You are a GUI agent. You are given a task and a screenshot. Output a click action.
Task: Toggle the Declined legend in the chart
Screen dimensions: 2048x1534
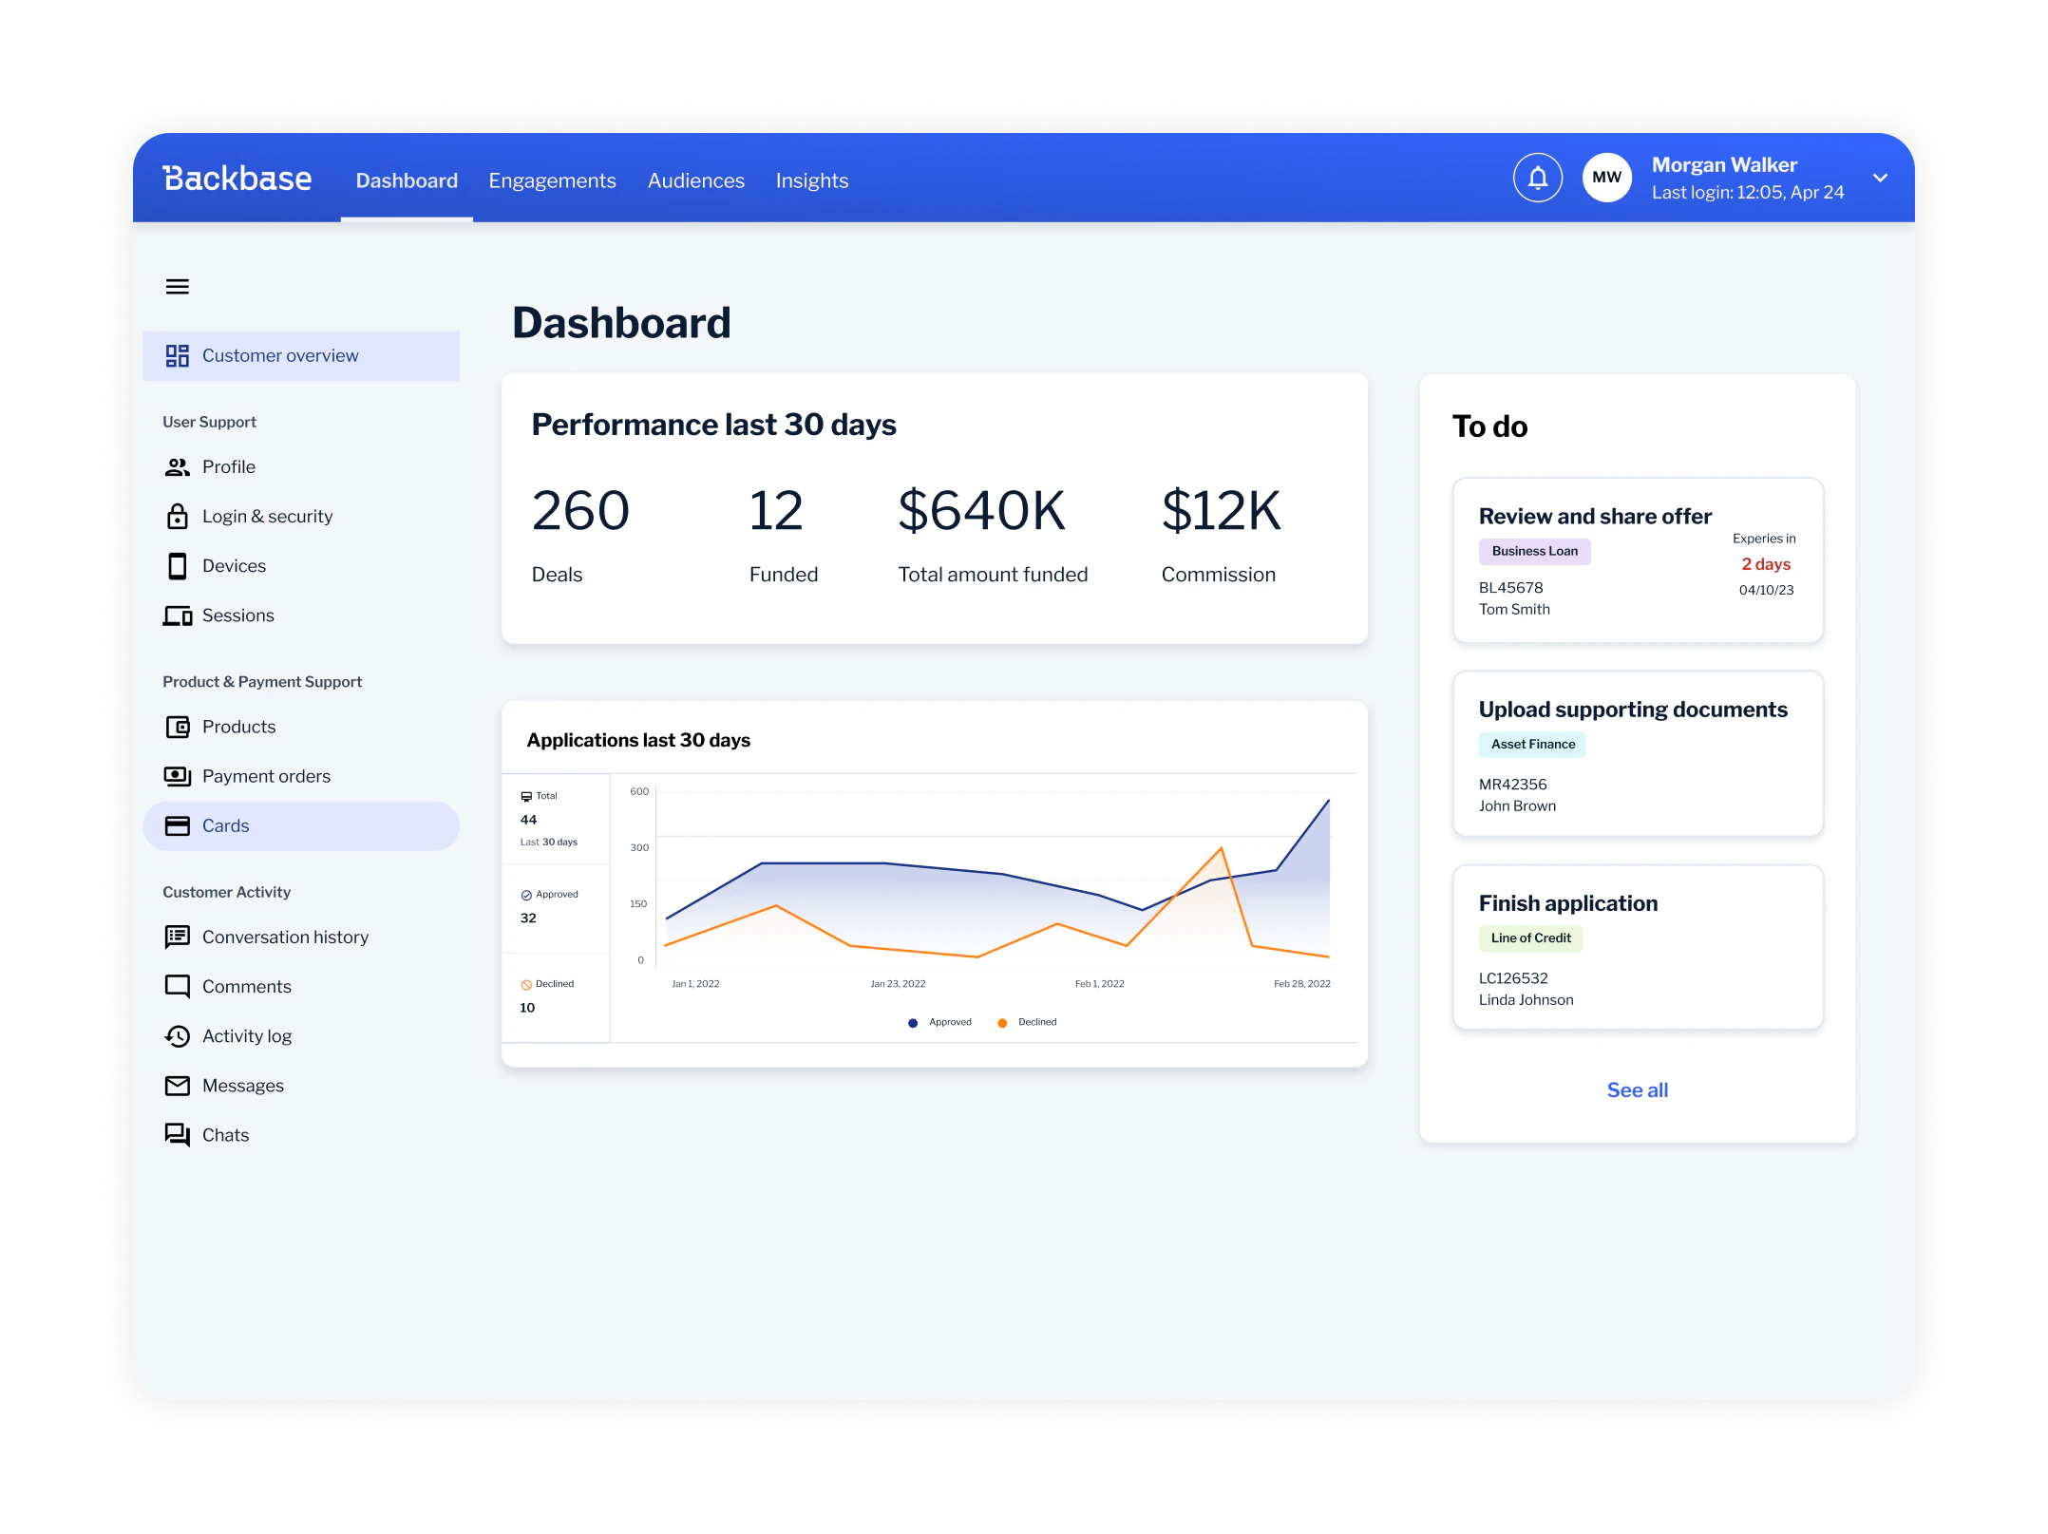(1026, 1022)
